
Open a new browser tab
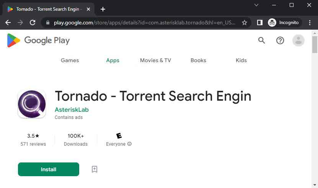tap(103, 9)
